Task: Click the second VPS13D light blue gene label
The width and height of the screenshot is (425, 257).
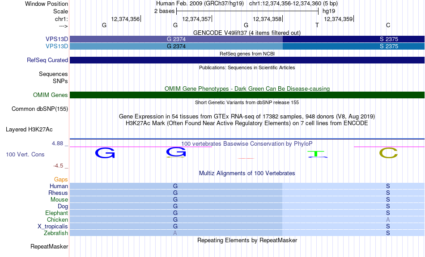Action: [x=57, y=46]
